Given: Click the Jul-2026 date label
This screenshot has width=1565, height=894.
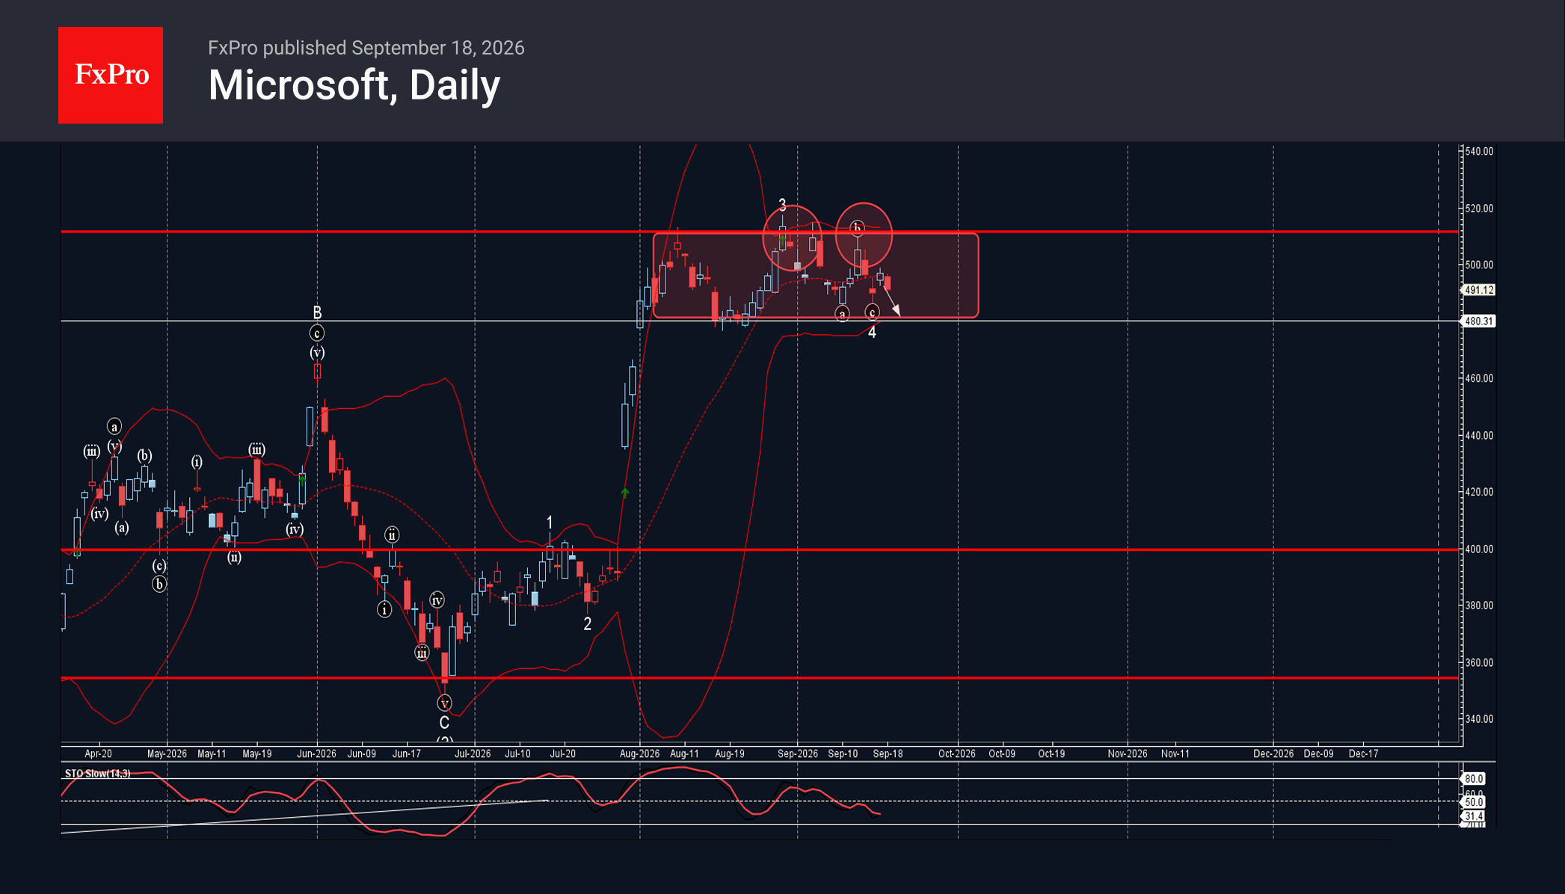Looking at the screenshot, I should (473, 754).
